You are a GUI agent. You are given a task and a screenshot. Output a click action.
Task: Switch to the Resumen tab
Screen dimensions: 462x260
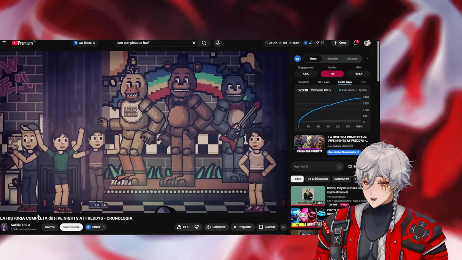[x=332, y=58]
